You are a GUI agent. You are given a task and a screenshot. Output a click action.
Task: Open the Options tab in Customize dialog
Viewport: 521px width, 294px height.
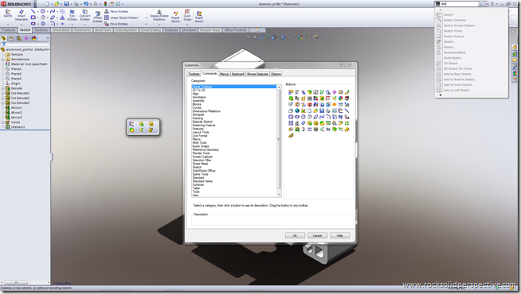click(x=276, y=74)
